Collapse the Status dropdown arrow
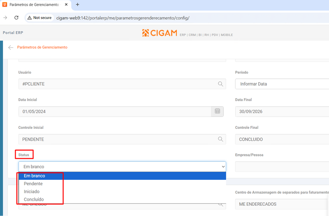 pos(223,167)
